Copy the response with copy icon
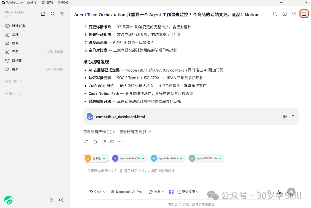The image size is (311, 208). (86, 142)
